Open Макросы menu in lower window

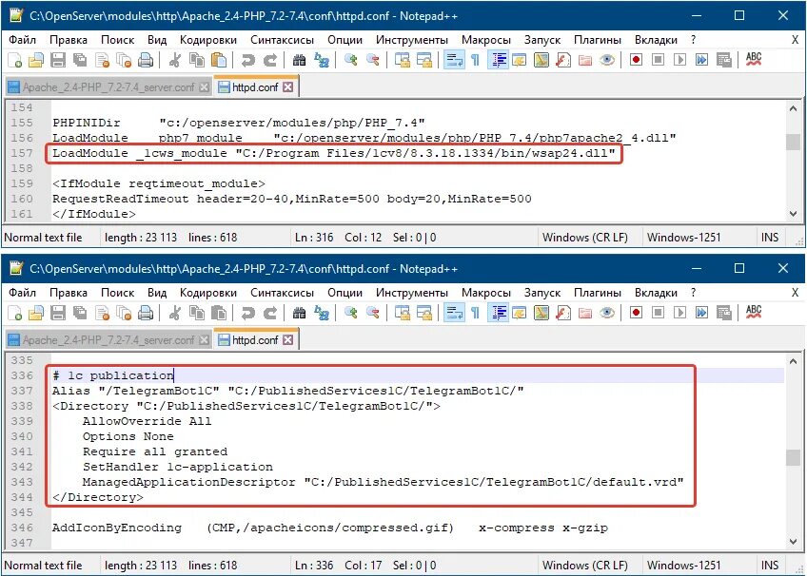pyautogui.click(x=486, y=293)
